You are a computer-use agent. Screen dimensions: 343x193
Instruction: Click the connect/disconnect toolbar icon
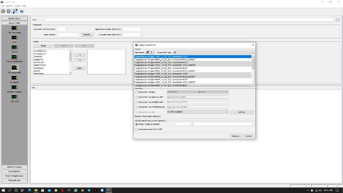tap(15, 11)
